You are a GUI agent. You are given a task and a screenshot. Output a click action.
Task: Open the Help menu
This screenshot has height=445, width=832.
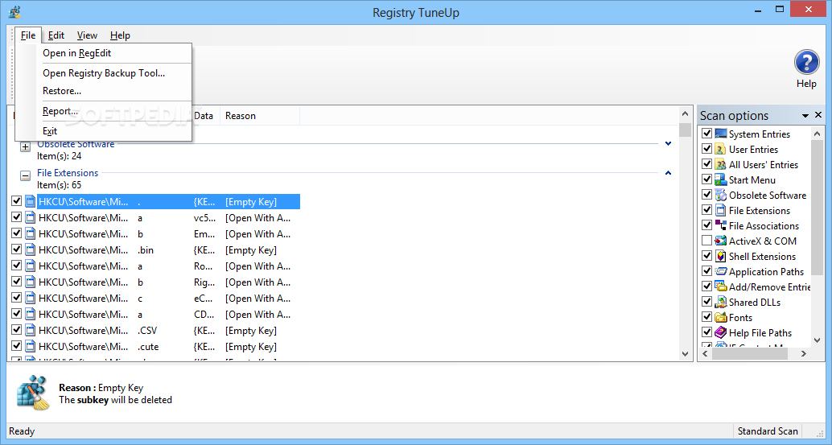(120, 35)
